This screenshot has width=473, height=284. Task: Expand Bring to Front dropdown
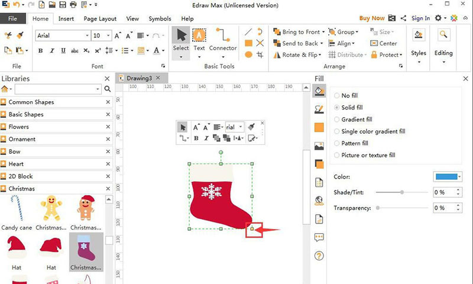323,32
